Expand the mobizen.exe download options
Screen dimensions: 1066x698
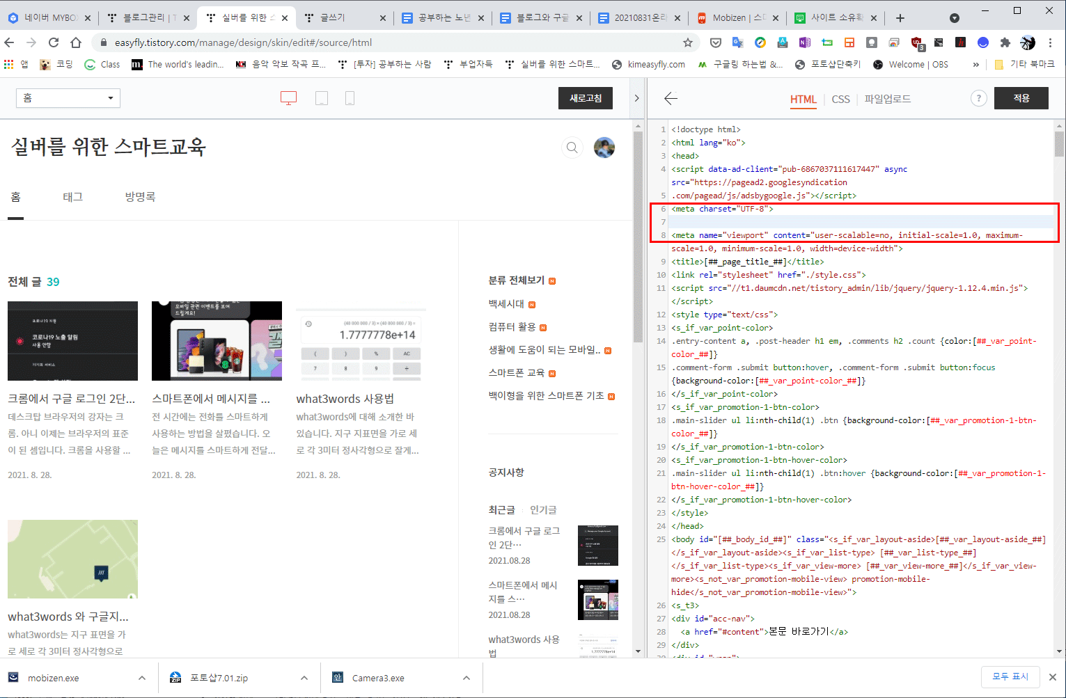click(x=142, y=678)
